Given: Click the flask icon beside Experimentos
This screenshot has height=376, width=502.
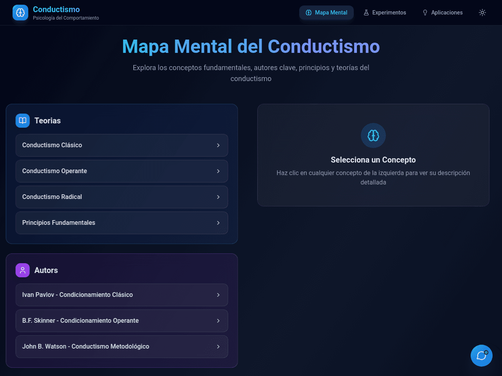Looking at the screenshot, I should click(x=366, y=13).
